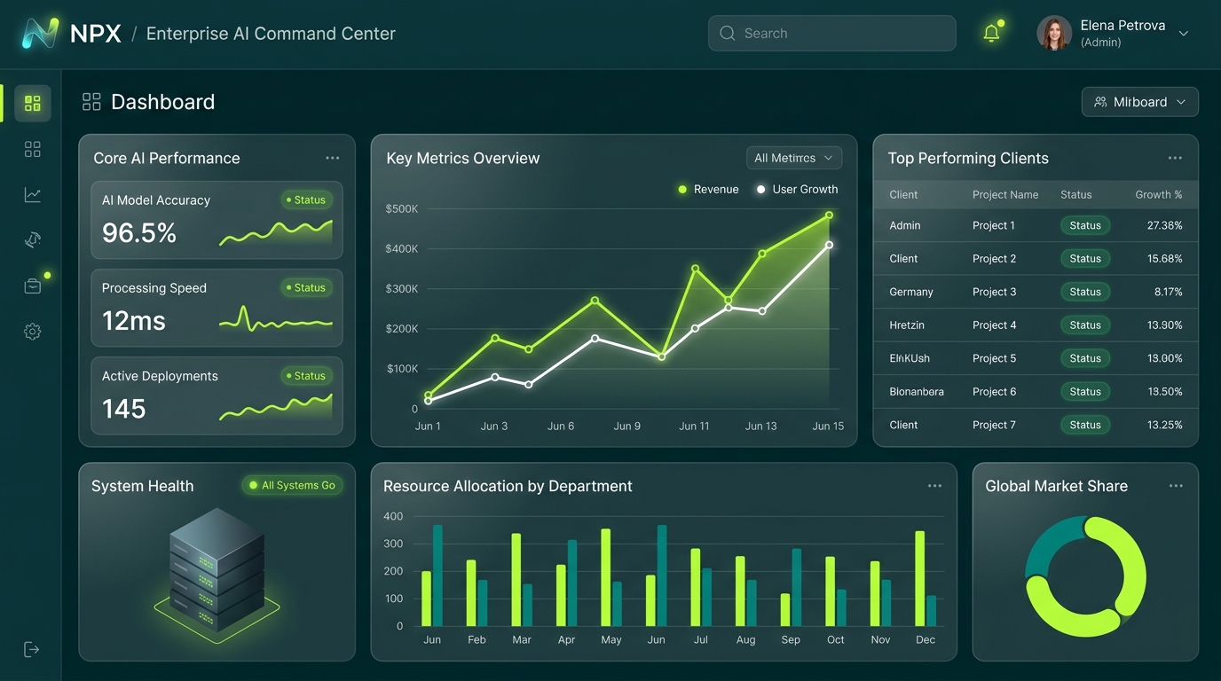Viewport: 1221px width, 681px height.
Task: Open the analytics line chart sidebar icon
Action: click(33, 195)
